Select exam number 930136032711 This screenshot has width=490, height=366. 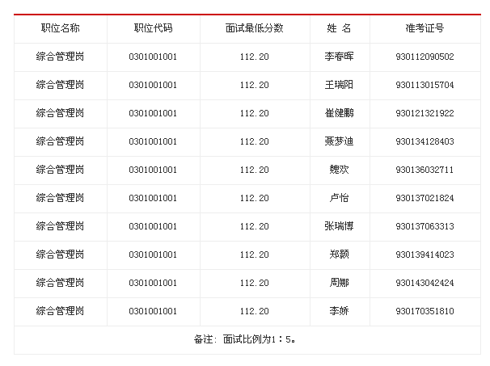tap(425, 170)
